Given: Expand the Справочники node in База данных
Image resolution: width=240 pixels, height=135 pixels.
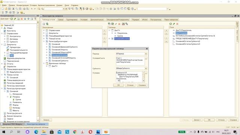Looking at the screenshot, I should pos(44,30).
